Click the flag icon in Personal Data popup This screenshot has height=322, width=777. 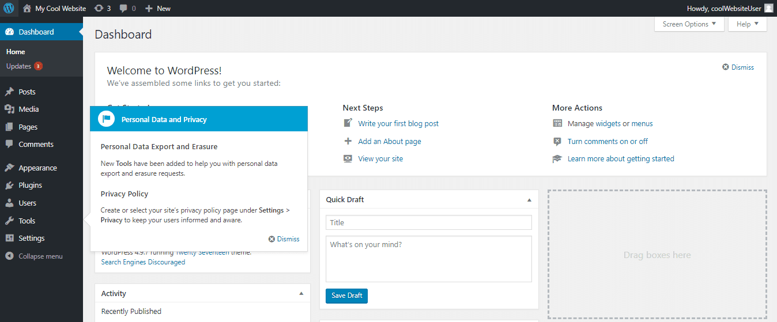point(106,119)
